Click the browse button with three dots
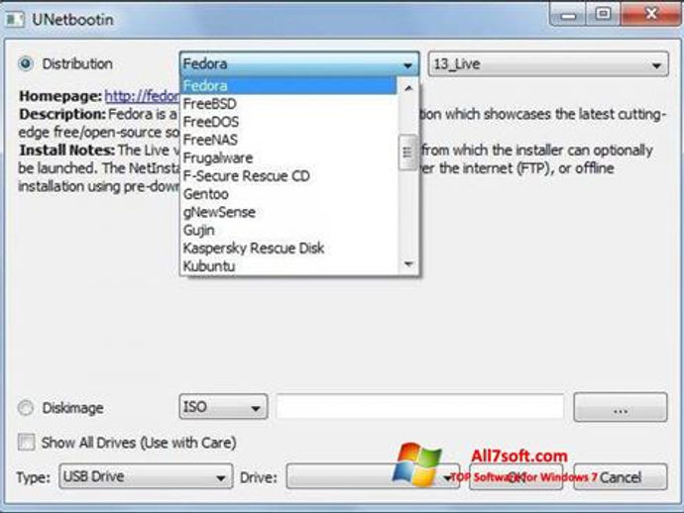 (621, 408)
